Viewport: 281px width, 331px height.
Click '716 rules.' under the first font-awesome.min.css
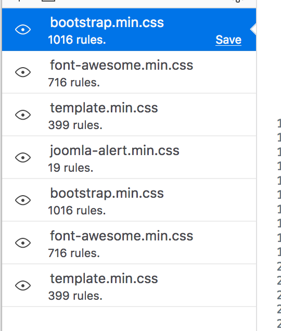coord(74,82)
